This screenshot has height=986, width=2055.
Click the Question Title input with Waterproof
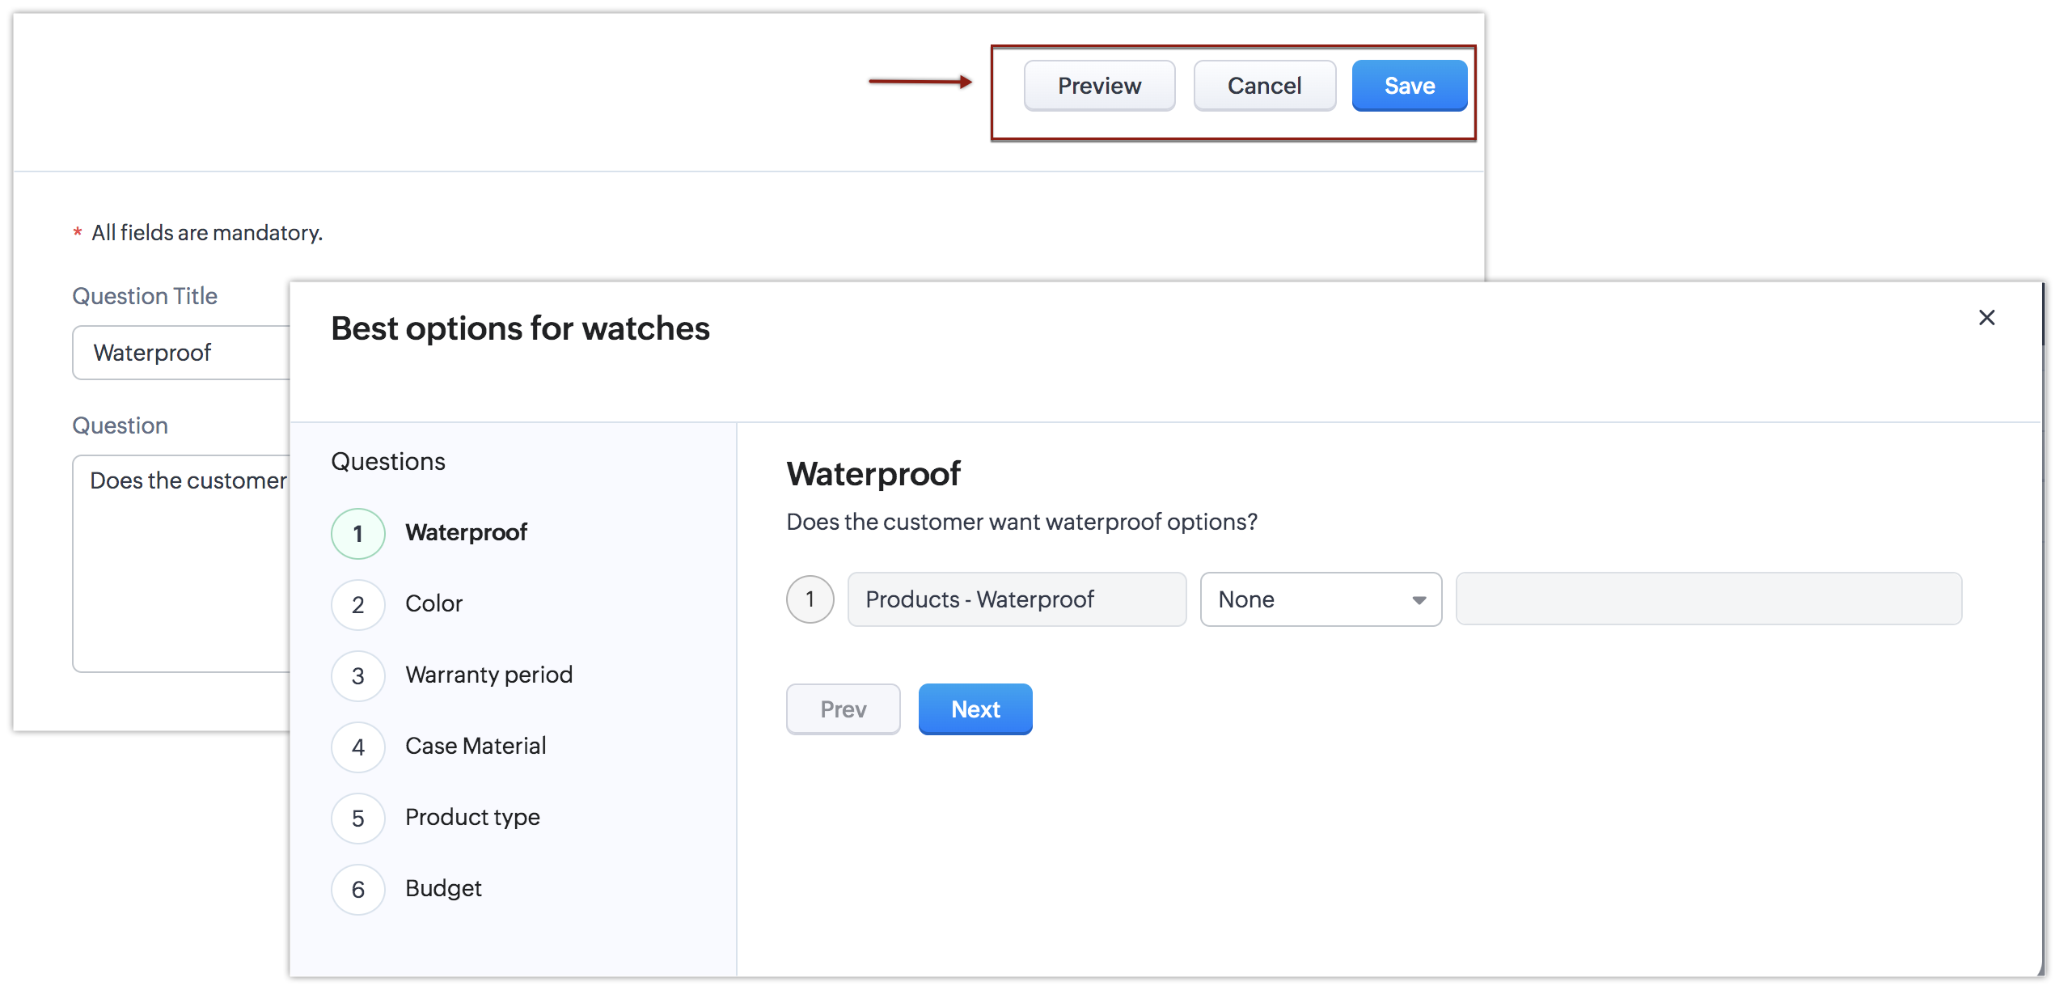pos(182,353)
